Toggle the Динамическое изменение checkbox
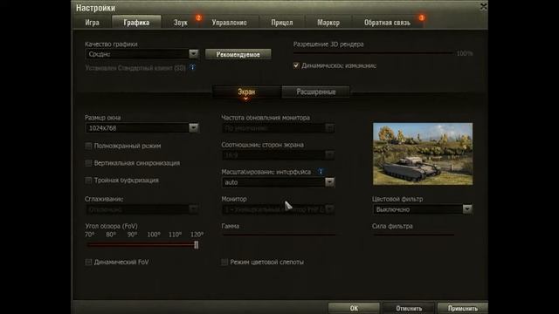The width and height of the screenshot is (559, 314). click(x=296, y=65)
